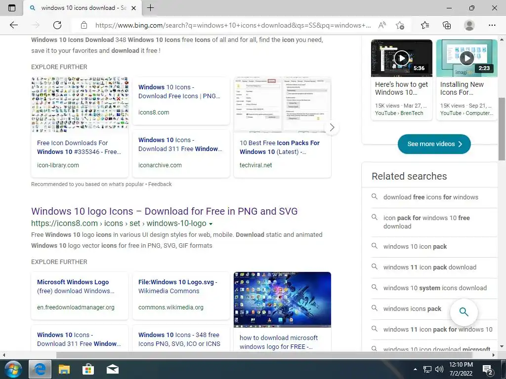Open a new tab with plus button

pos(150,8)
